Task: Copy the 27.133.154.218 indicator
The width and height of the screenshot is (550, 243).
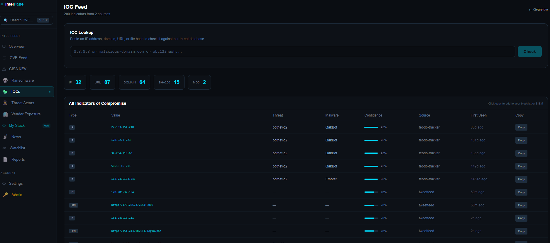Action: pyautogui.click(x=521, y=127)
